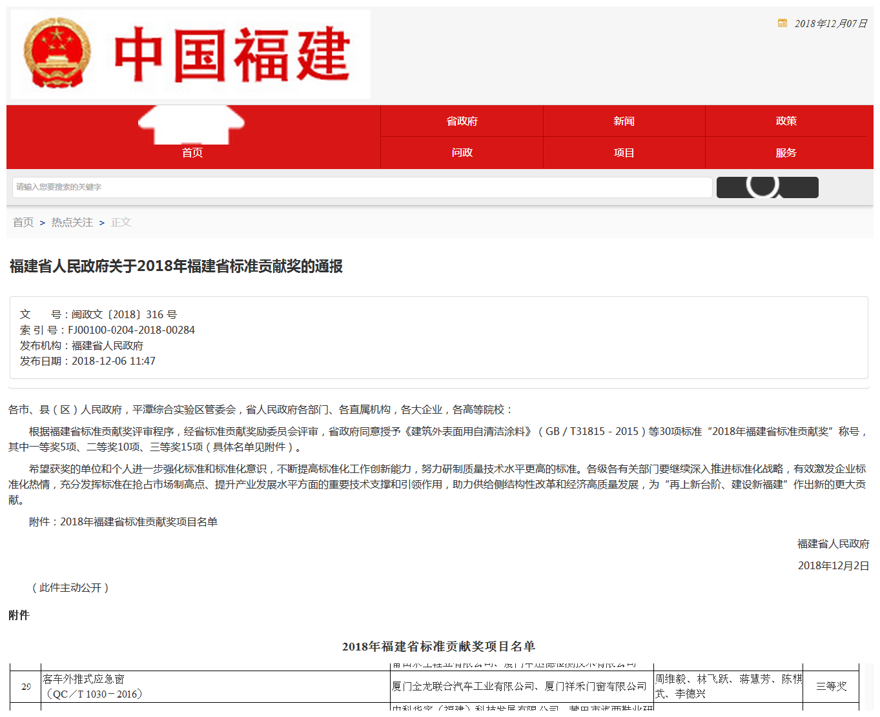
Task: Click the cell listing 周维毅、林飞跃
Action: [728, 686]
